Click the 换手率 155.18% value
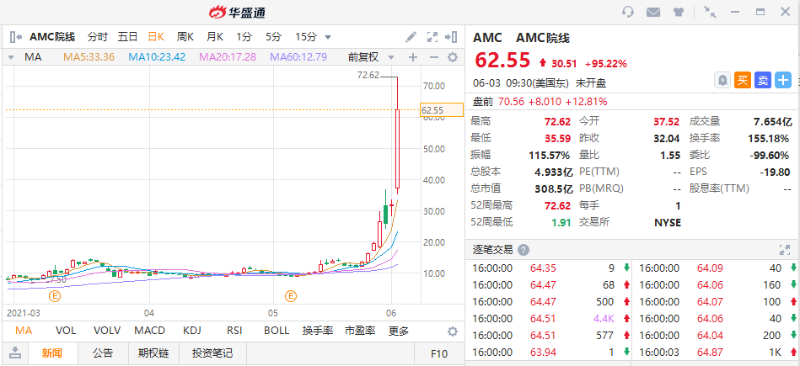 (768, 139)
